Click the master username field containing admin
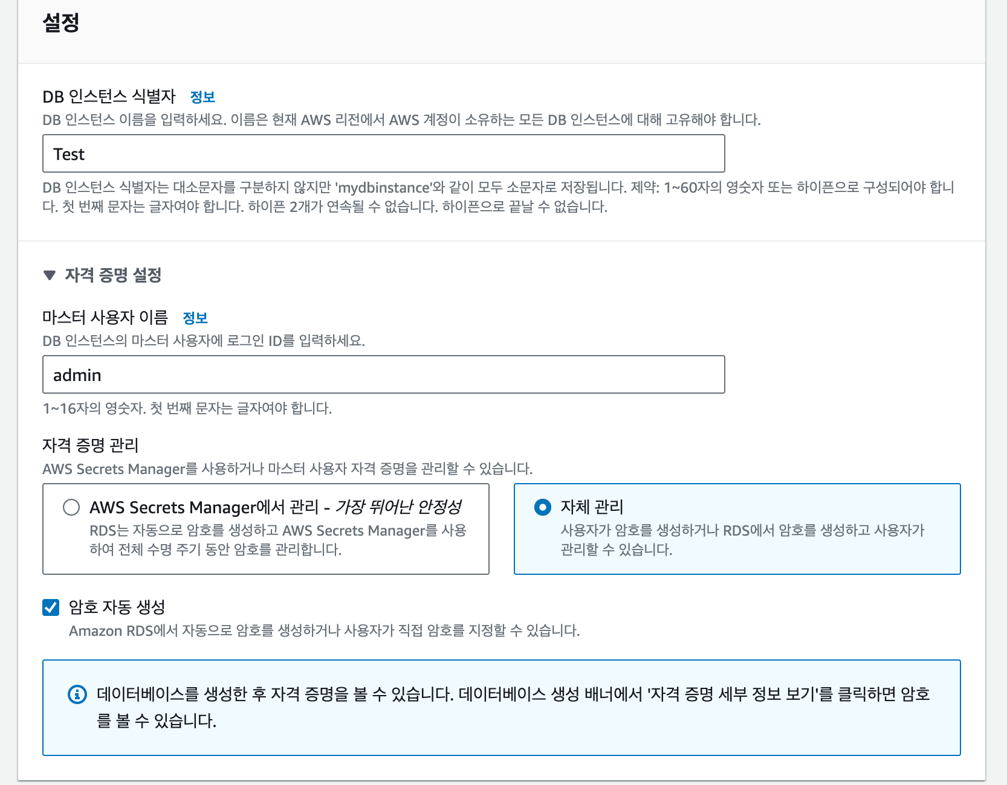 click(383, 374)
